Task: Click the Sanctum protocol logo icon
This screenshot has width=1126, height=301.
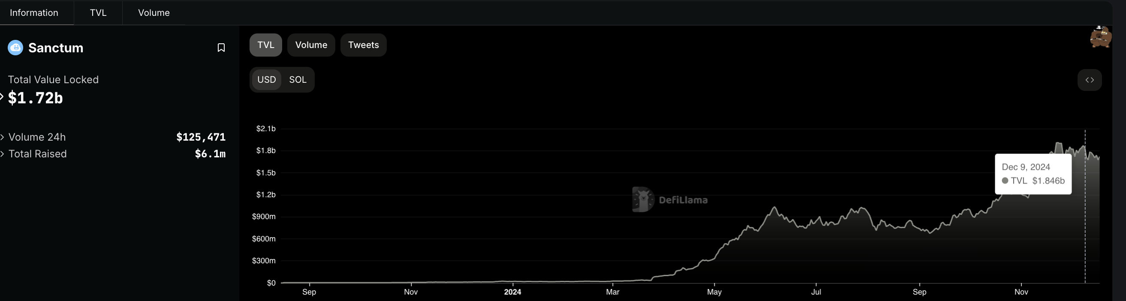Action: click(x=15, y=48)
